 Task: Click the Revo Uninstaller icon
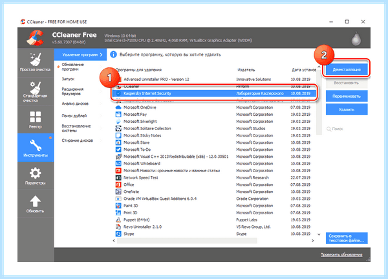(118, 227)
